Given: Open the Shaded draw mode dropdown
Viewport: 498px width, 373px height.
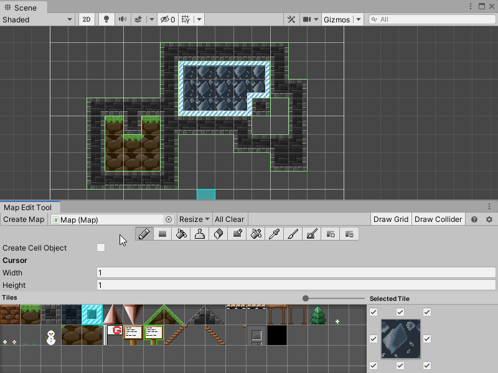Looking at the screenshot, I should tap(37, 19).
